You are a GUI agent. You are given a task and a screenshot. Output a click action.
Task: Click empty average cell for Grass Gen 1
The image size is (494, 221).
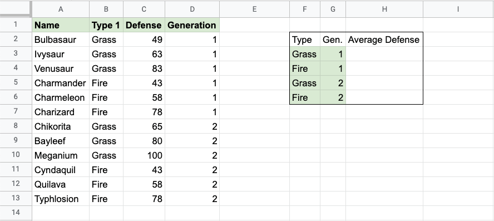[x=384, y=54]
